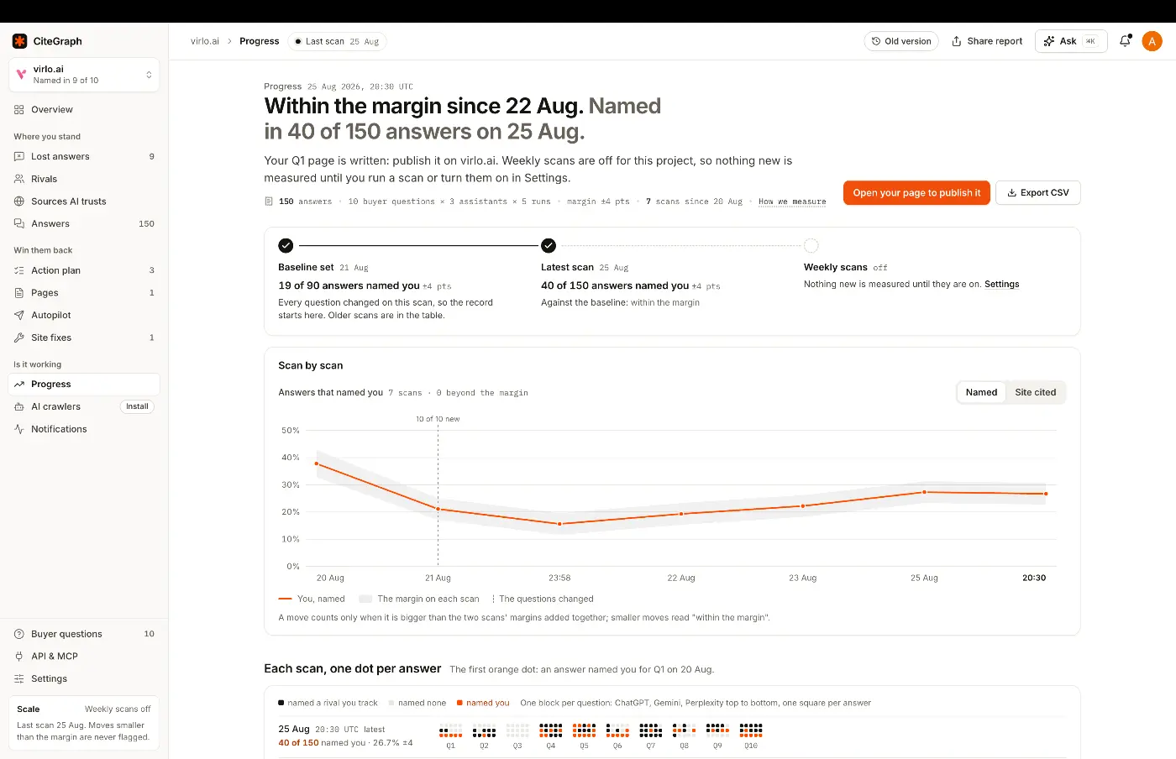Click Open your page to publish it
This screenshot has height=759, width=1176.
click(x=916, y=193)
